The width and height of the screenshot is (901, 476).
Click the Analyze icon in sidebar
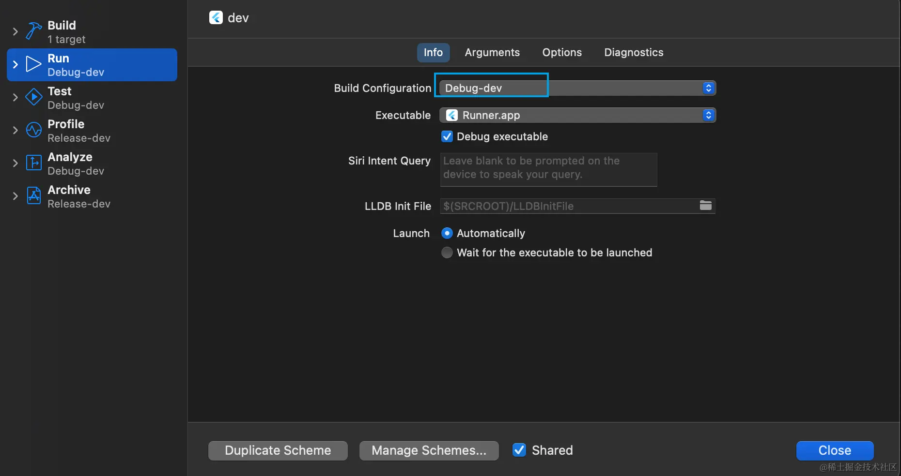click(x=33, y=163)
